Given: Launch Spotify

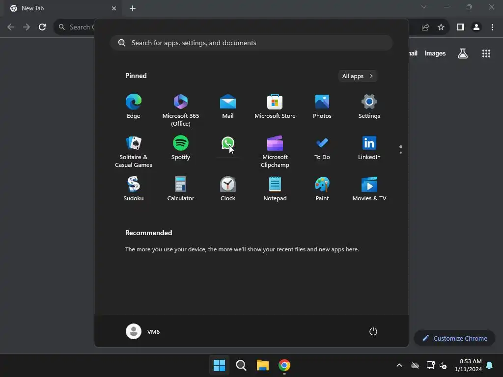Looking at the screenshot, I should (x=181, y=148).
